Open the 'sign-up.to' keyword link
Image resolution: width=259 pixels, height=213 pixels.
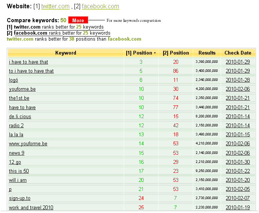click(x=20, y=198)
